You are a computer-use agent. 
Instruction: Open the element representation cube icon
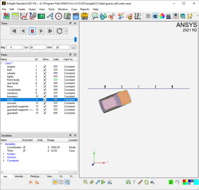[x=183, y=16]
